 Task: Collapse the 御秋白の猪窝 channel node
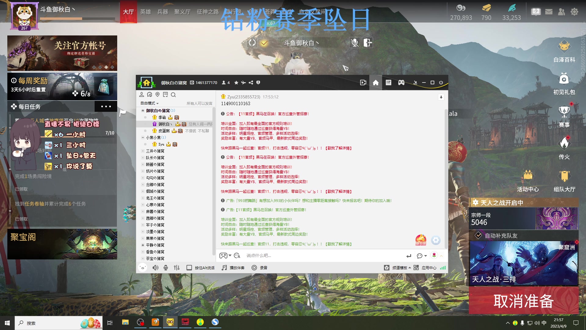(x=143, y=111)
